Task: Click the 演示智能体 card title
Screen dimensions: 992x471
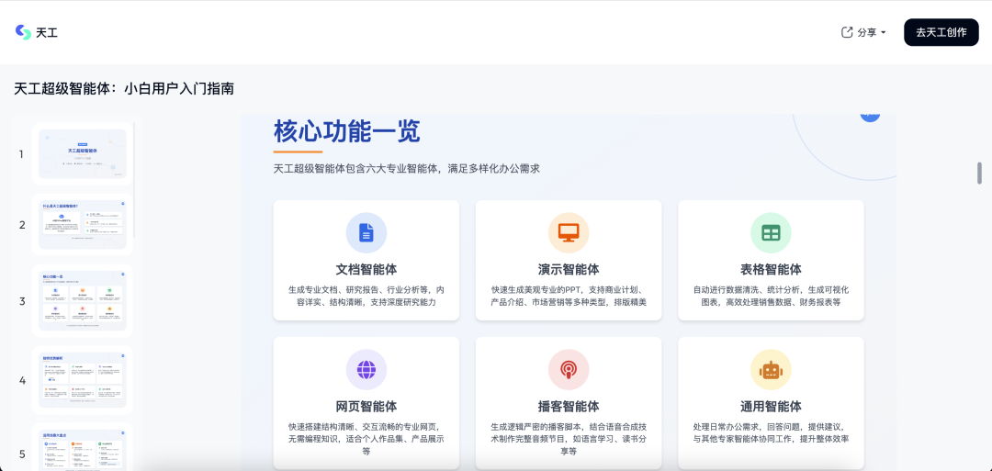Action: (x=569, y=269)
